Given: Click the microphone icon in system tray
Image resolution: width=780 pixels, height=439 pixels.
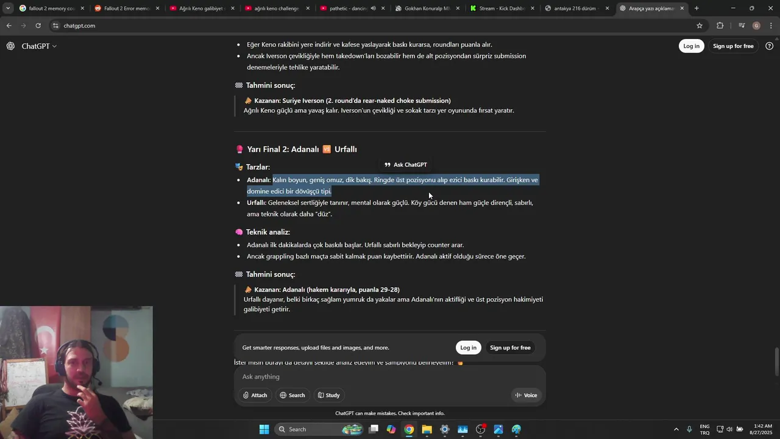Looking at the screenshot, I should pos(689,429).
